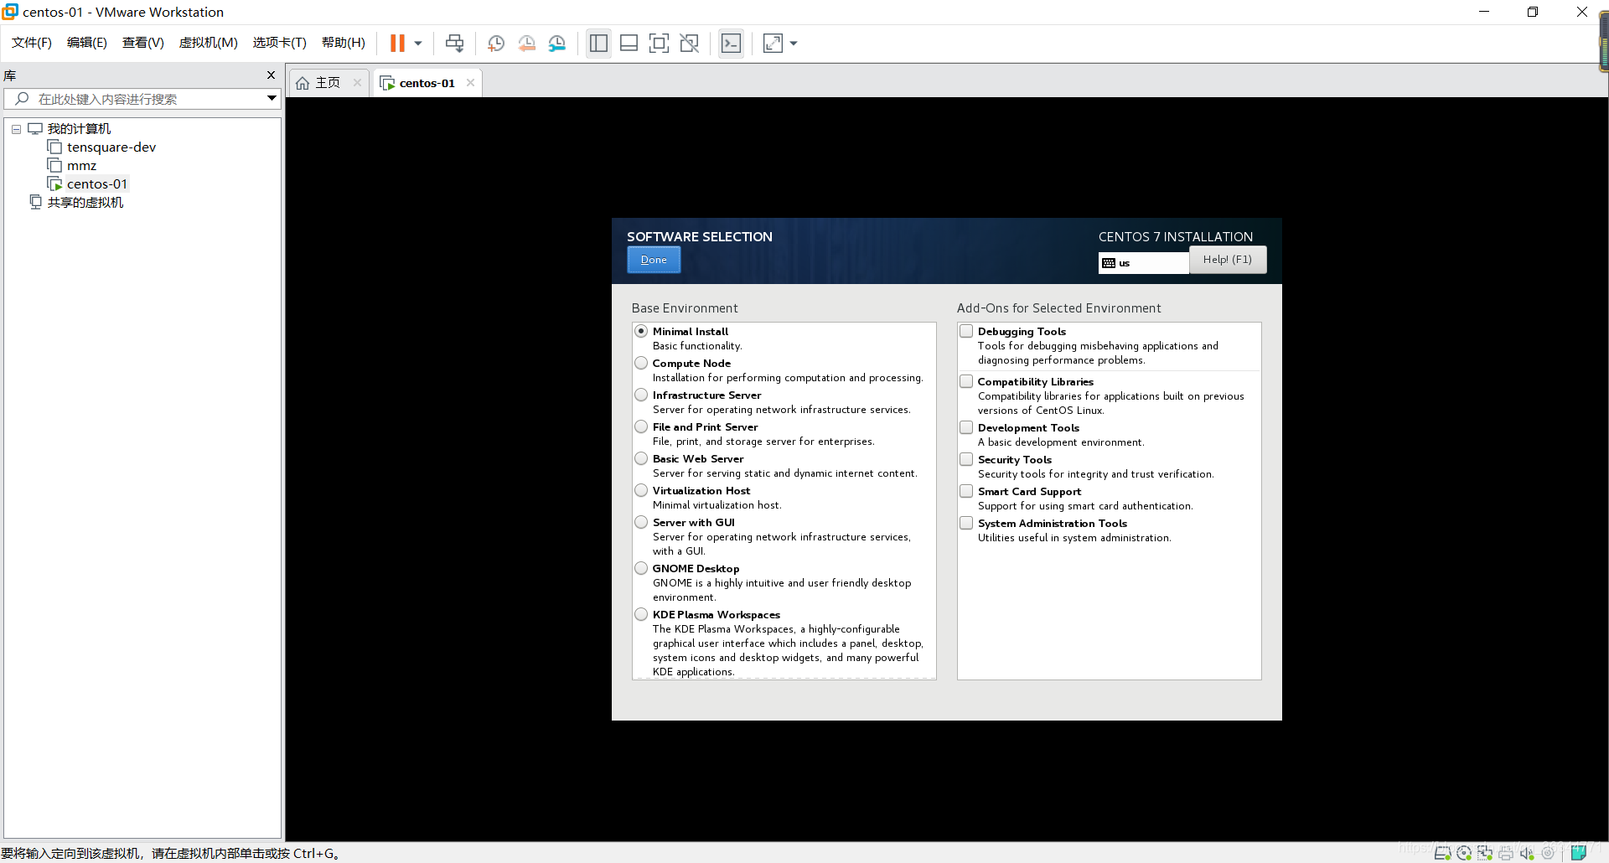This screenshot has height=863, width=1609.
Task: Click the Unity mode icon
Action: (x=690, y=43)
